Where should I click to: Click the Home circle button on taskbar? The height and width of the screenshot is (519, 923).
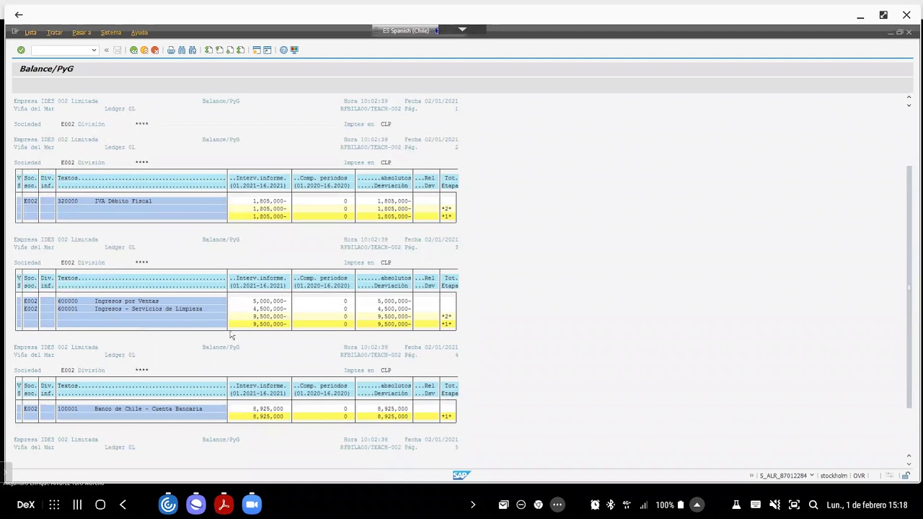point(100,505)
